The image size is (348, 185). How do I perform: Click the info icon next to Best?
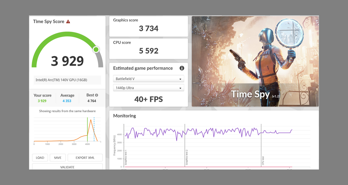coord(97,95)
